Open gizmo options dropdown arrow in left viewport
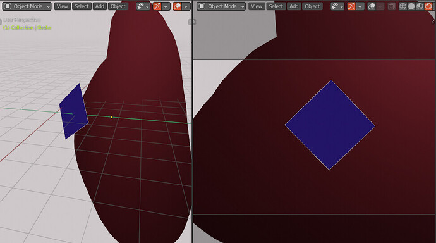Screen dimensions: 436x243 pos(166,6)
